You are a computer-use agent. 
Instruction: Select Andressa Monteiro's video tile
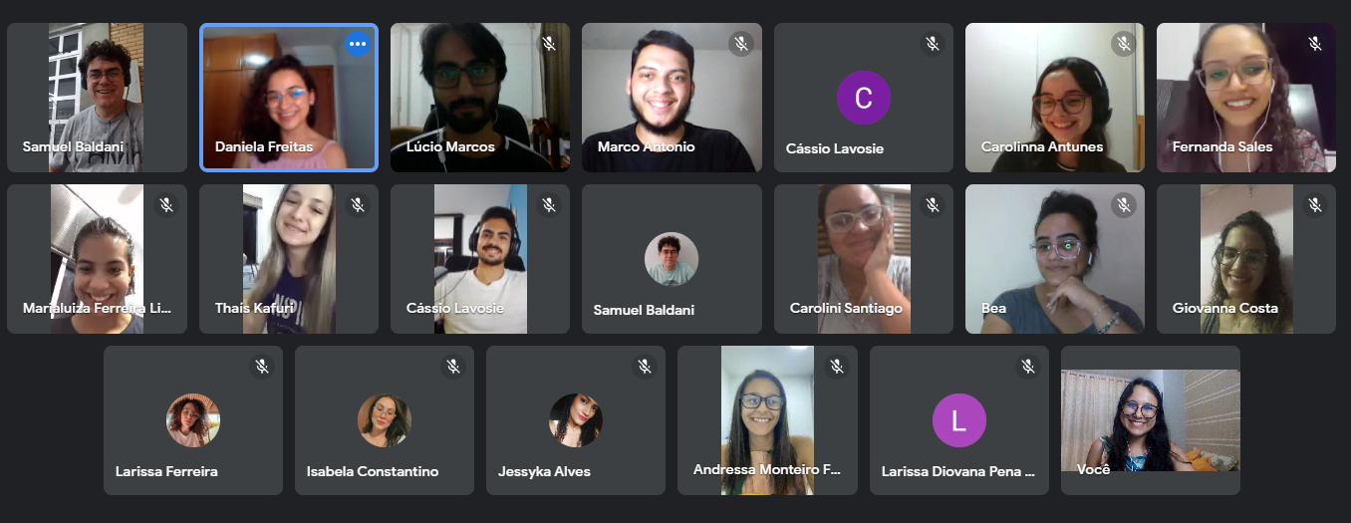coord(767,420)
